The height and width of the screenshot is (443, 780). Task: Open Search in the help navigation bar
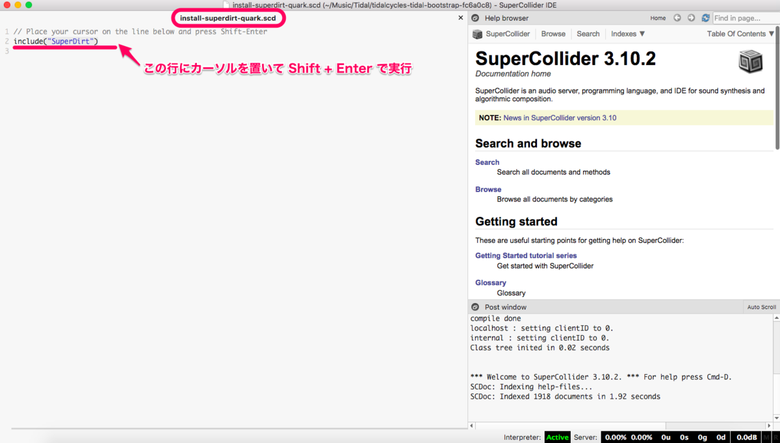coord(588,34)
